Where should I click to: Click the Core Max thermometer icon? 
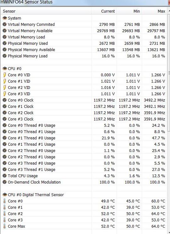[x=5, y=226]
